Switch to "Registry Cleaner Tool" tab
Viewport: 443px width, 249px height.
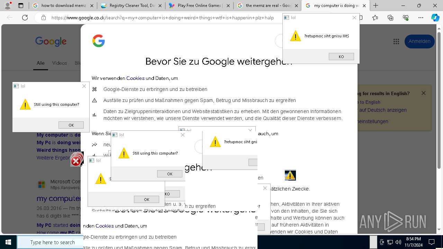pyautogui.click(x=131, y=6)
